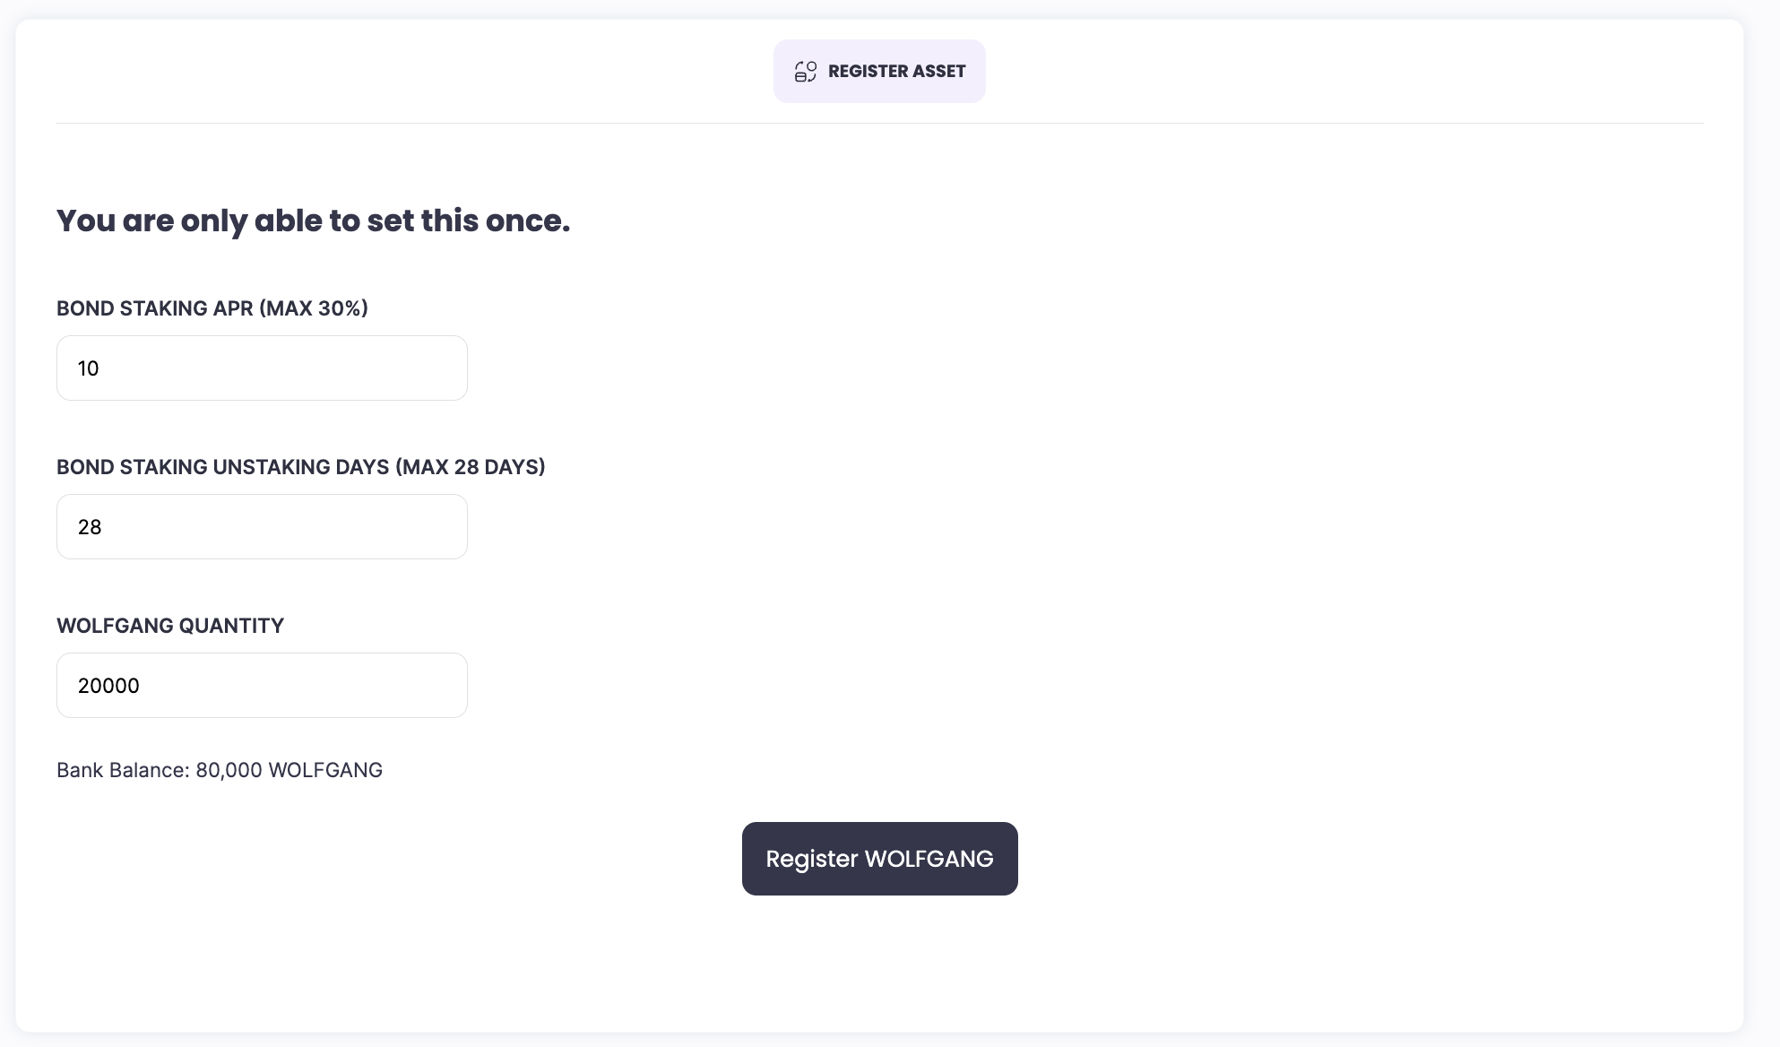Click the Unstaking Days input field
Screen dimensions: 1780x1047
tap(262, 527)
